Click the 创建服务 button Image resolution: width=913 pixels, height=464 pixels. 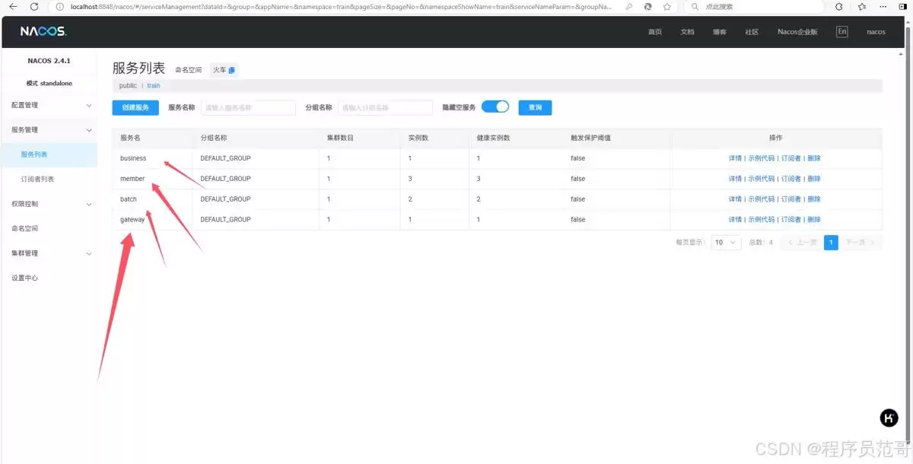[135, 108]
